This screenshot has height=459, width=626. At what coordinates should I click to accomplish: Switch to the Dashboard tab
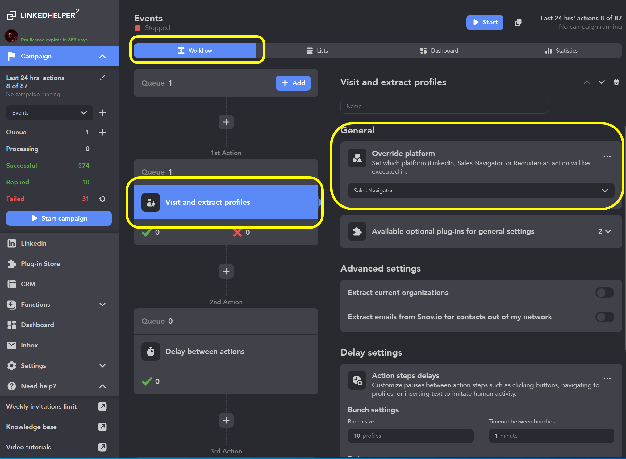click(439, 51)
